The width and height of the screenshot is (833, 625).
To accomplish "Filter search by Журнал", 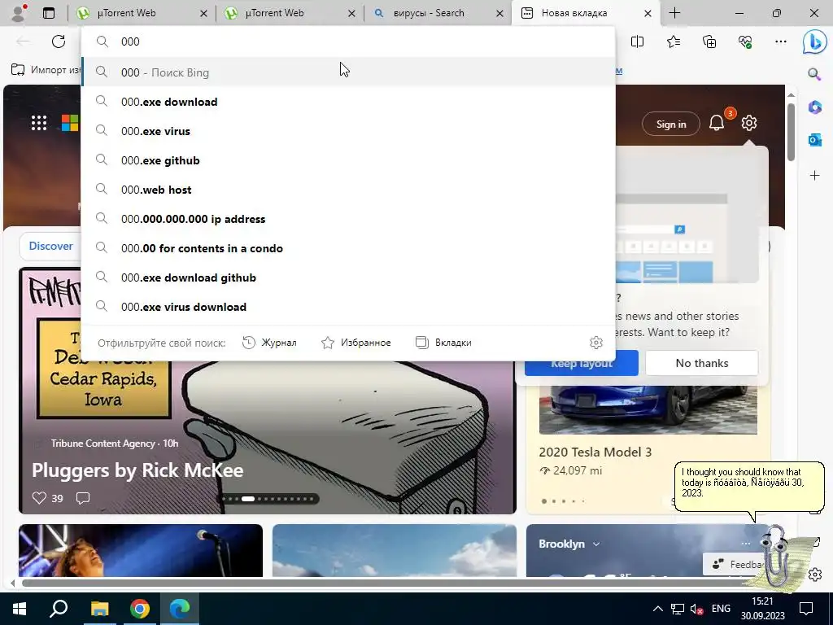I will [269, 343].
